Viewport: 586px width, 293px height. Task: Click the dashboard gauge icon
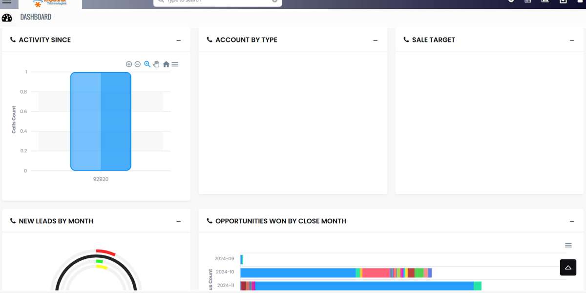pos(7,18)
